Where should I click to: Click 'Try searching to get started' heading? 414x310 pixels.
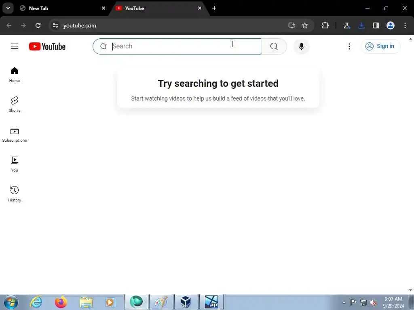pyautogui.click(x=218, y=84)
